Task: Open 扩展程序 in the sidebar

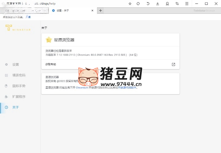Action: tap(19, 97)
